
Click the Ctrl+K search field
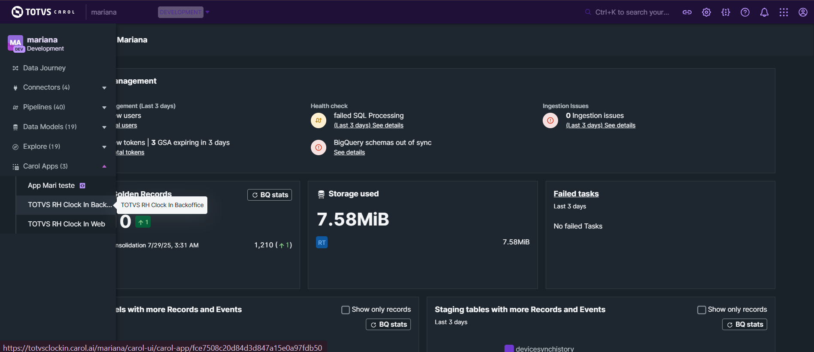pyautogui.click(x=631, y=12)
